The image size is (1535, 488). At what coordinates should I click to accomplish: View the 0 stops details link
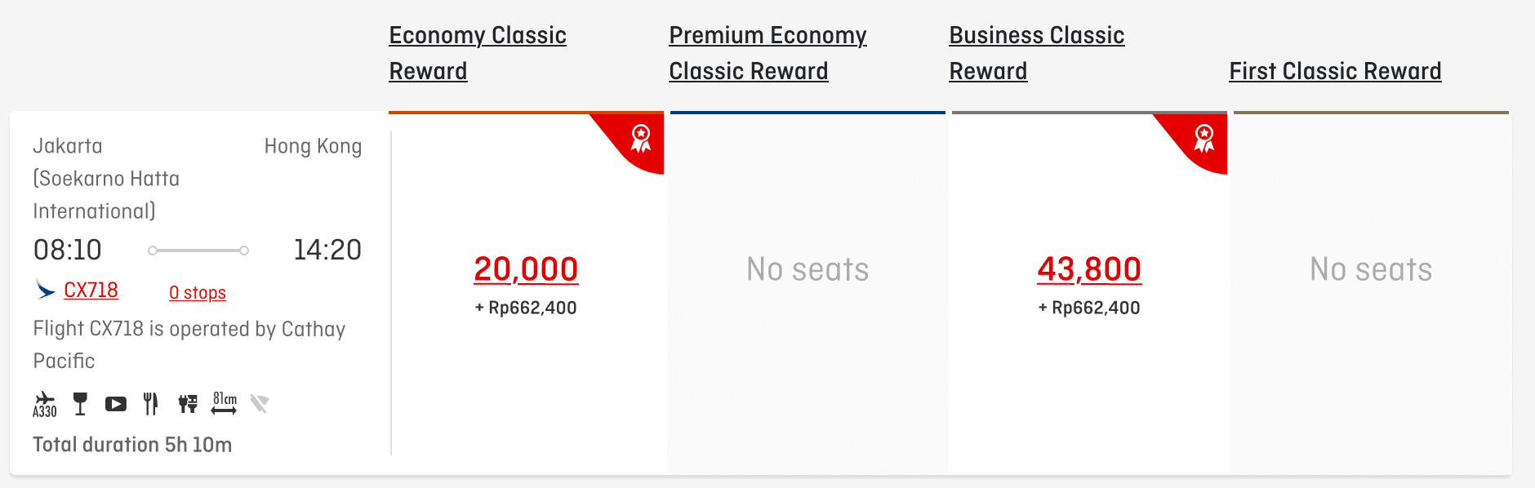click(x=198, y=293)
